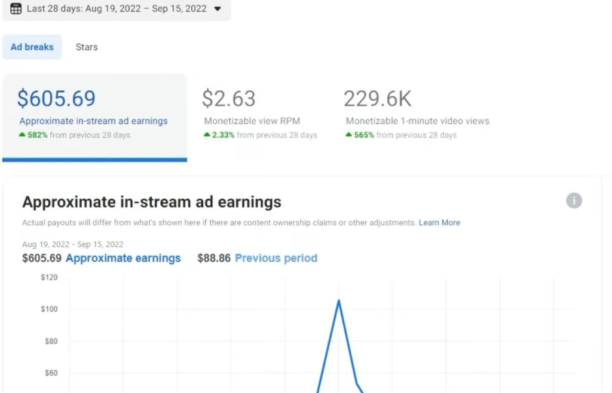Click the green up arrow beside 2.33%

coord(207,135)
